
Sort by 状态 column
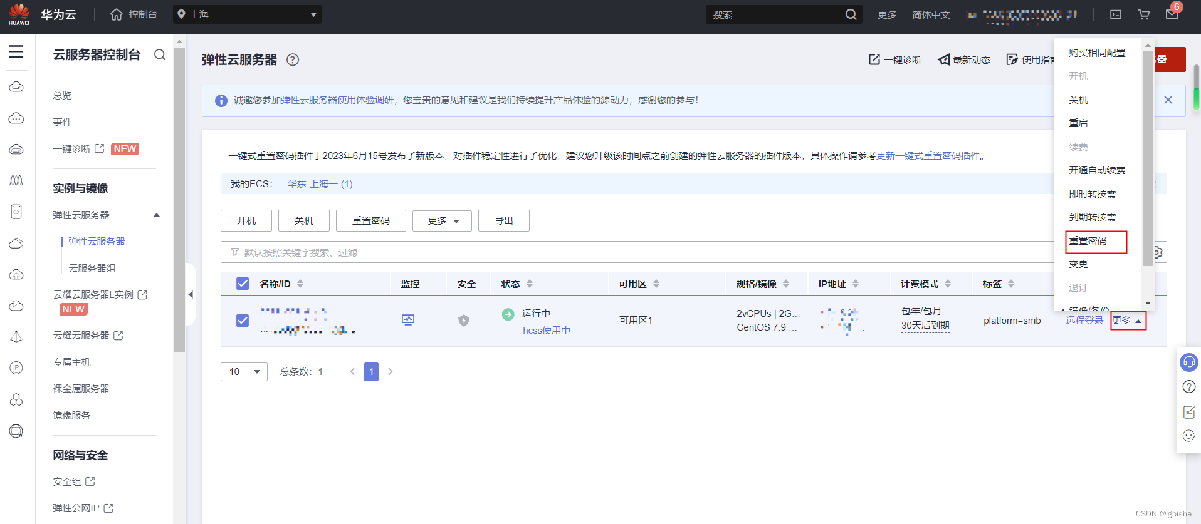530,284
